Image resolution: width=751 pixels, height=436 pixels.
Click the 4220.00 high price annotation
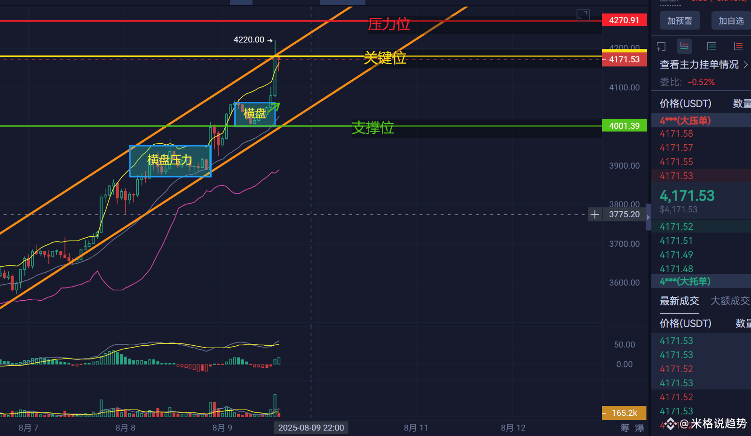[x=249, y=40]
